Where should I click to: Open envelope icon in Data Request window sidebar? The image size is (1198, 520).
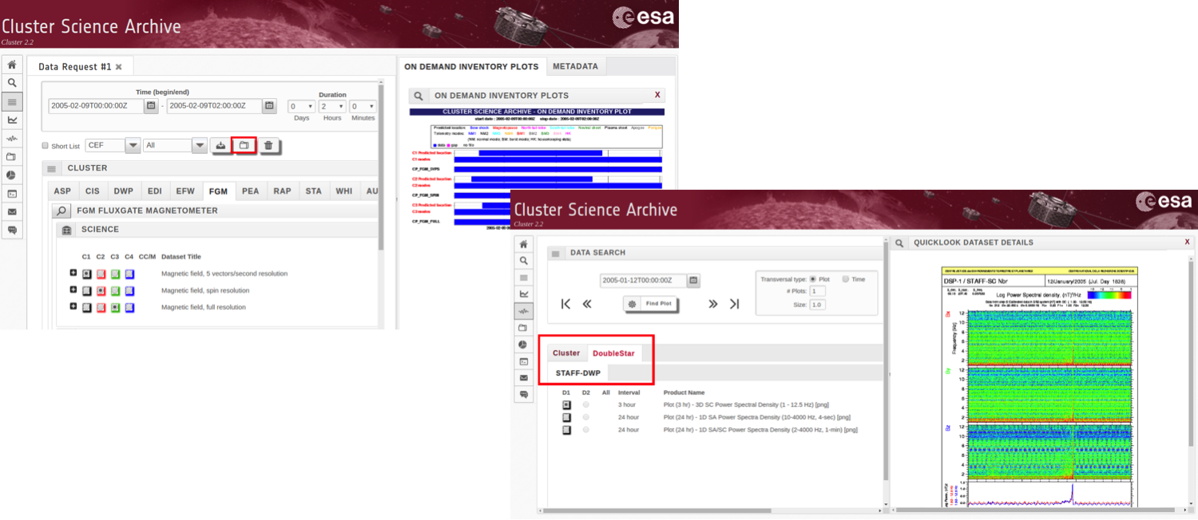coord(12,211)
